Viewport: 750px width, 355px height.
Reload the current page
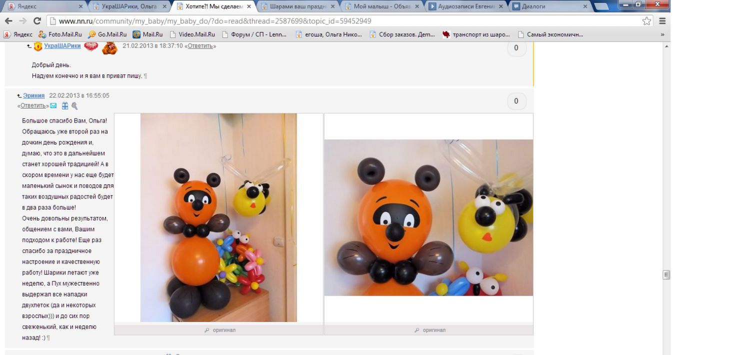pyautogui.click(x=37, y=21)
